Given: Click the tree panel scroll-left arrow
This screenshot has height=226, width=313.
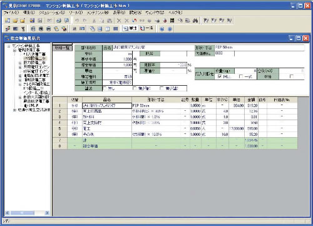Looking at the screenshot, I should click(8, 213).
